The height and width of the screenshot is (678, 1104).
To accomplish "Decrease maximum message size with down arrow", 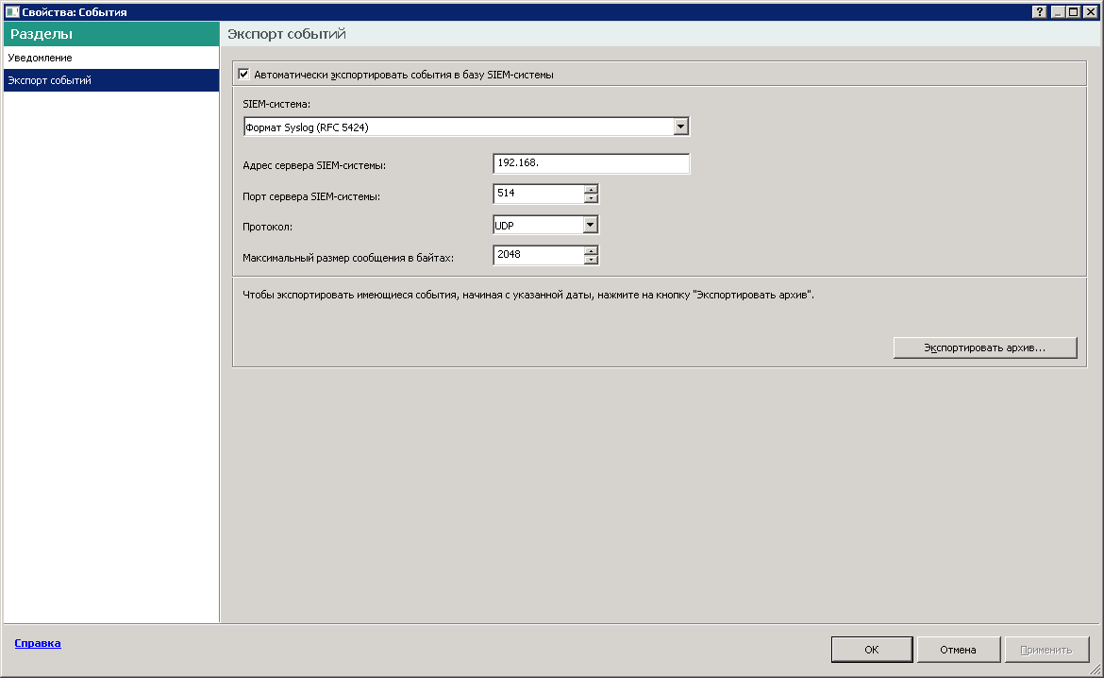I will [x=592, y=260].
